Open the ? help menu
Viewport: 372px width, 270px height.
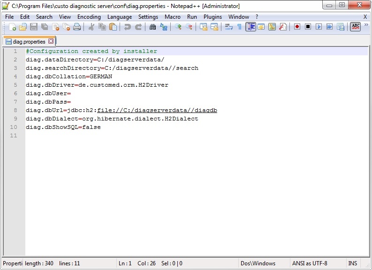point(257,17)
